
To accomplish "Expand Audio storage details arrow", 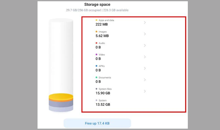I will point(145,45).
